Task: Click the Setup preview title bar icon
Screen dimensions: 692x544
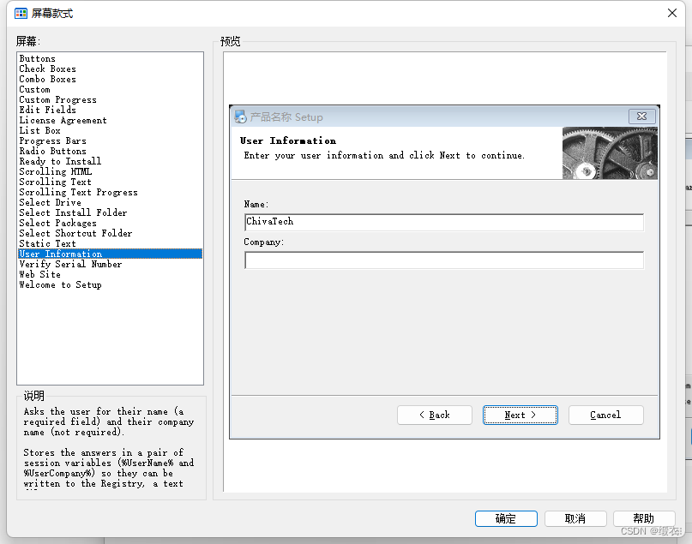Action: coord(240,117)
